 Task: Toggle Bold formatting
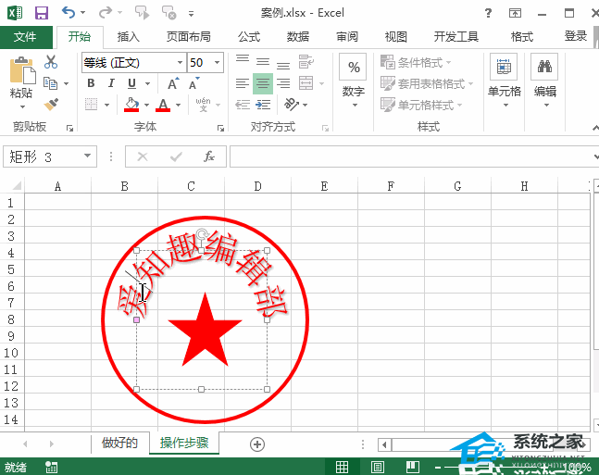coord(91,83)
